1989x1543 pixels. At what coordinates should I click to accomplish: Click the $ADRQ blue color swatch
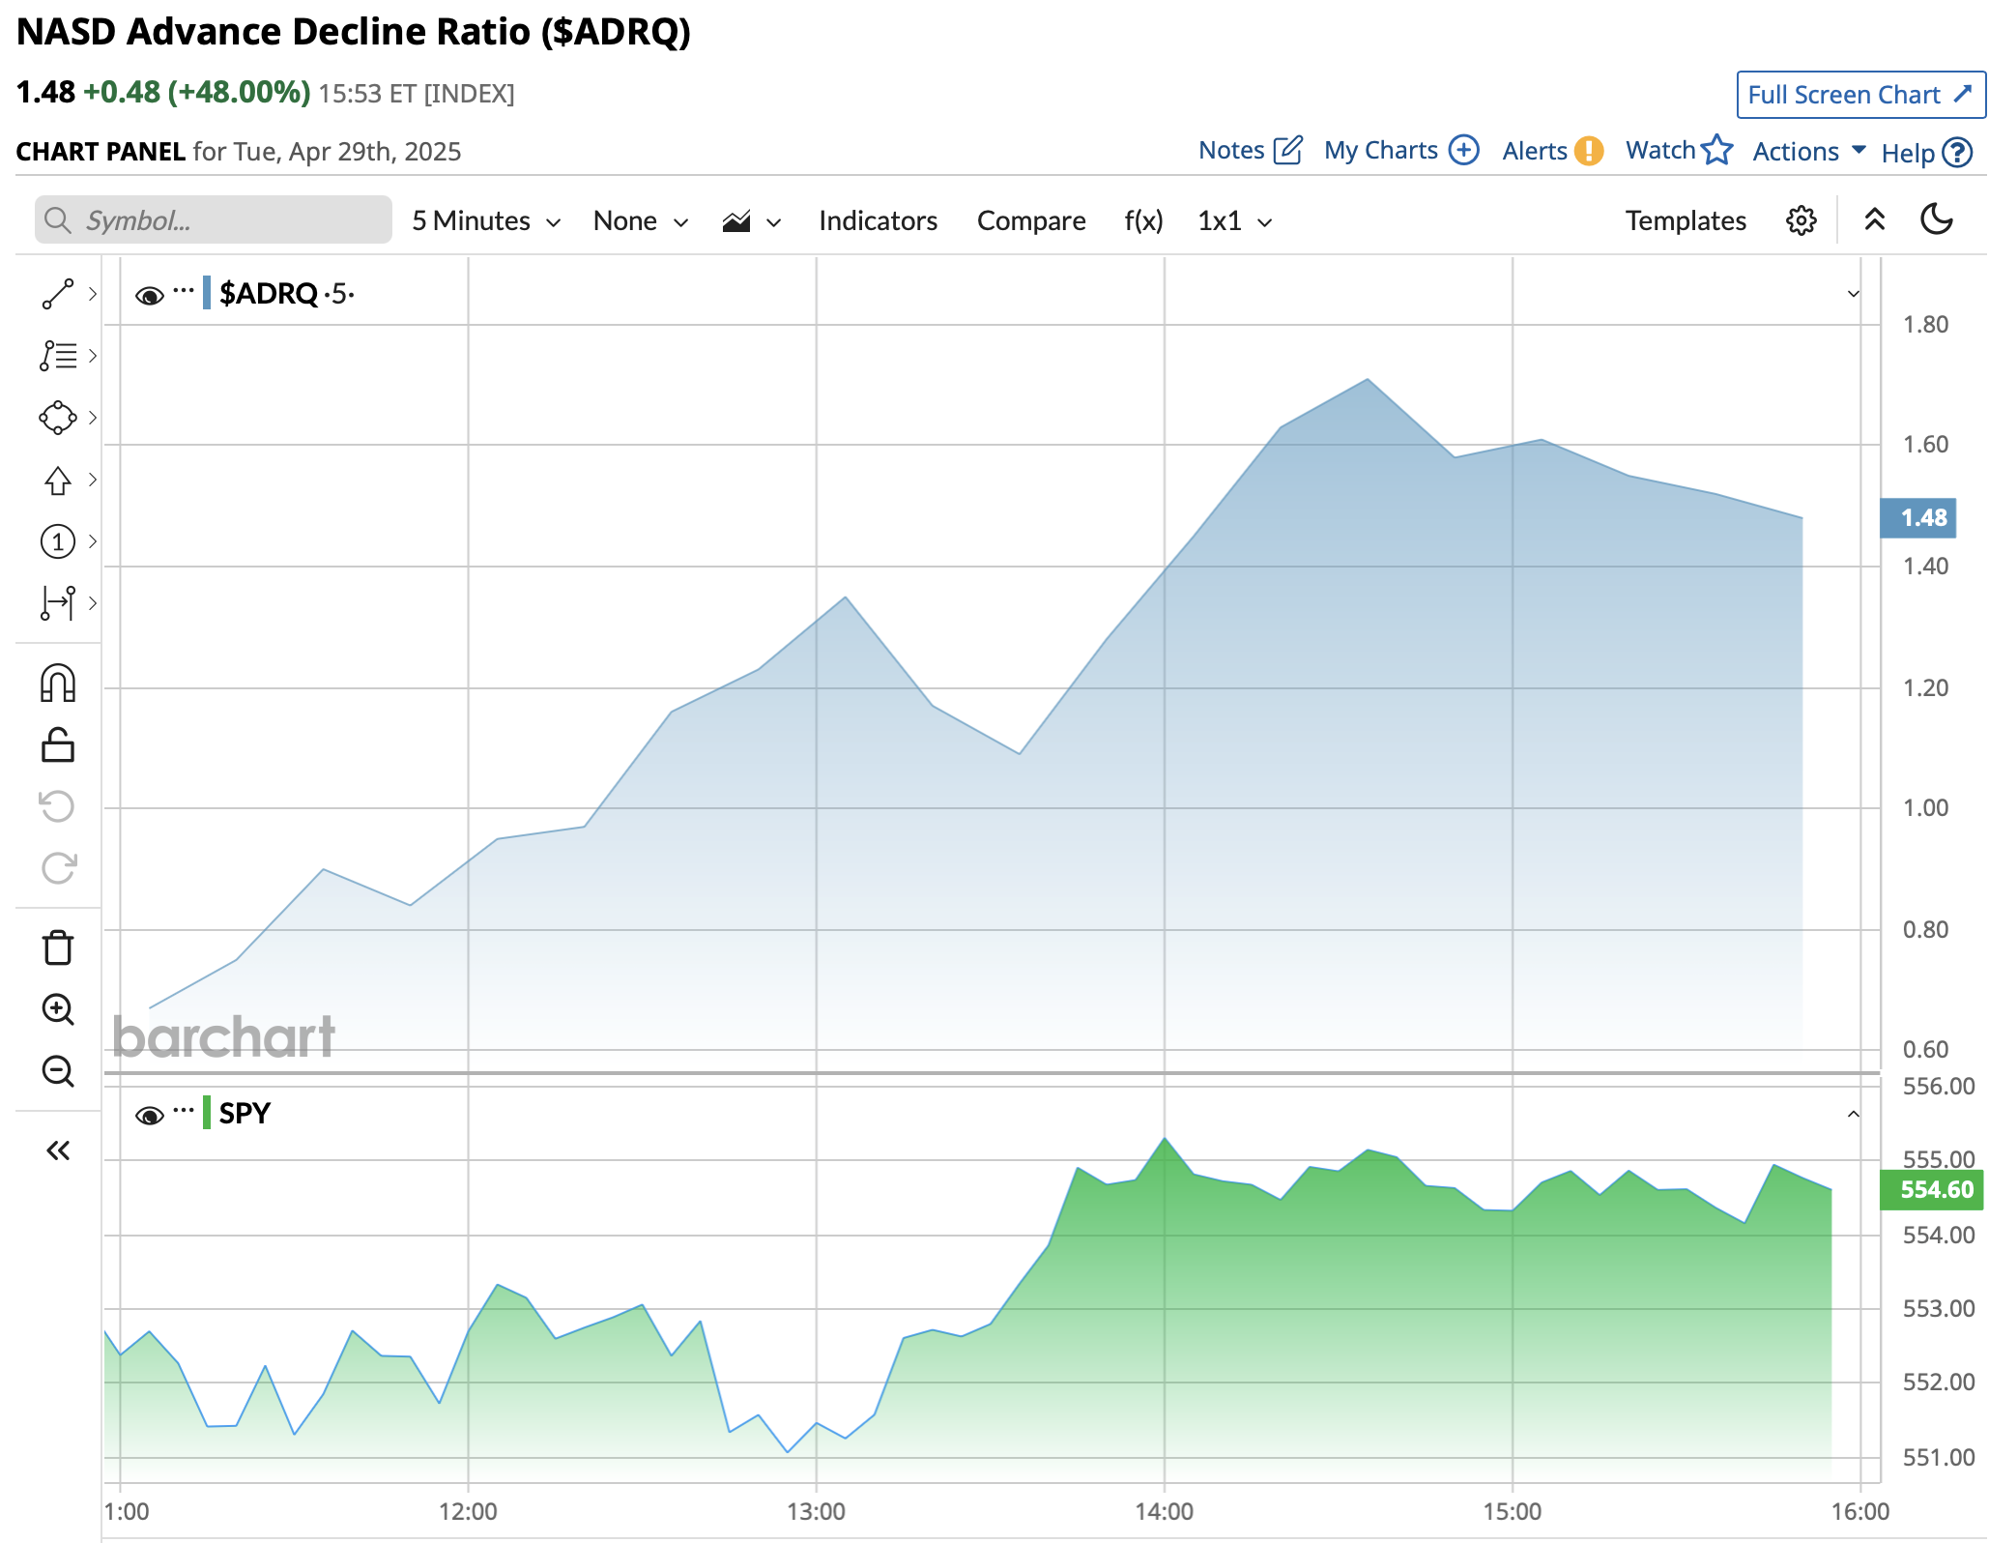207,293
